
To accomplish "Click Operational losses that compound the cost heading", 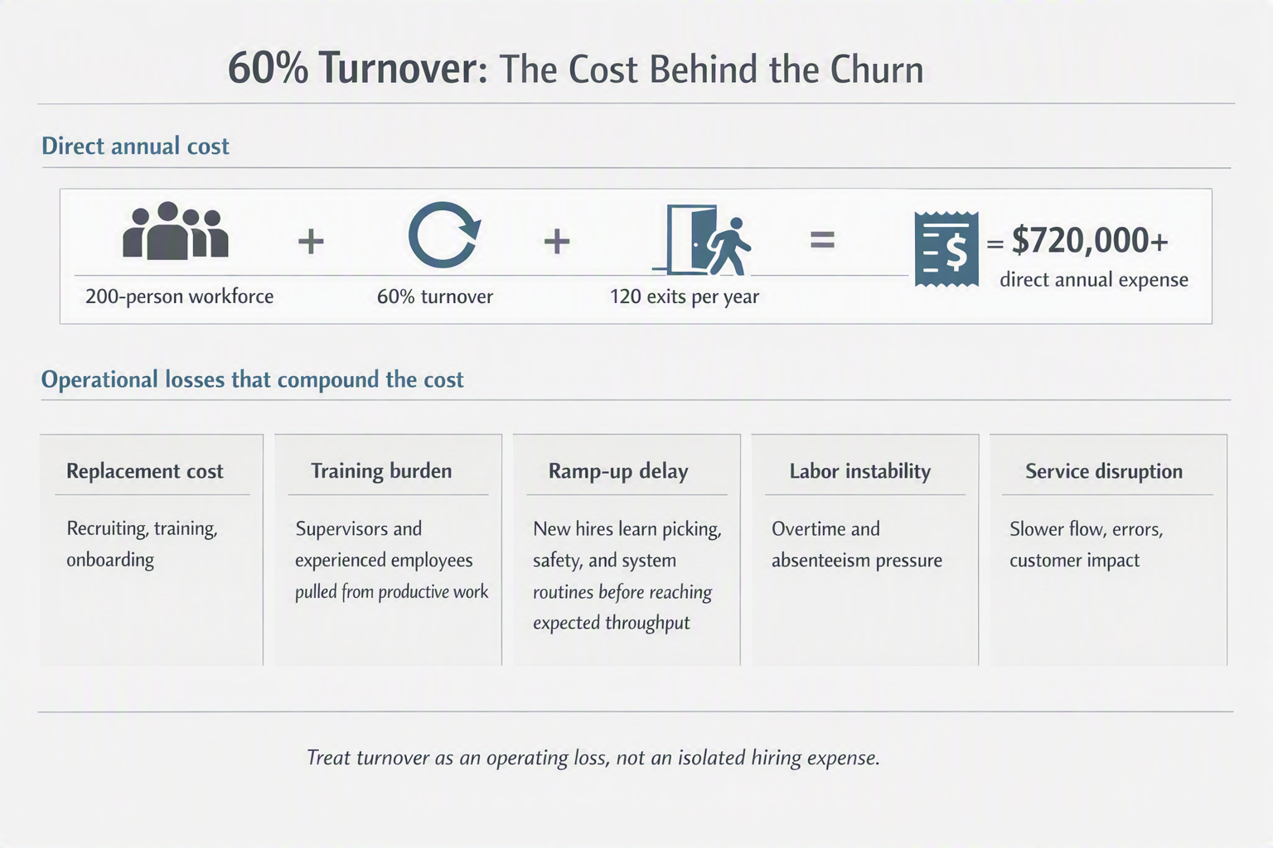I will coord(252,379).
